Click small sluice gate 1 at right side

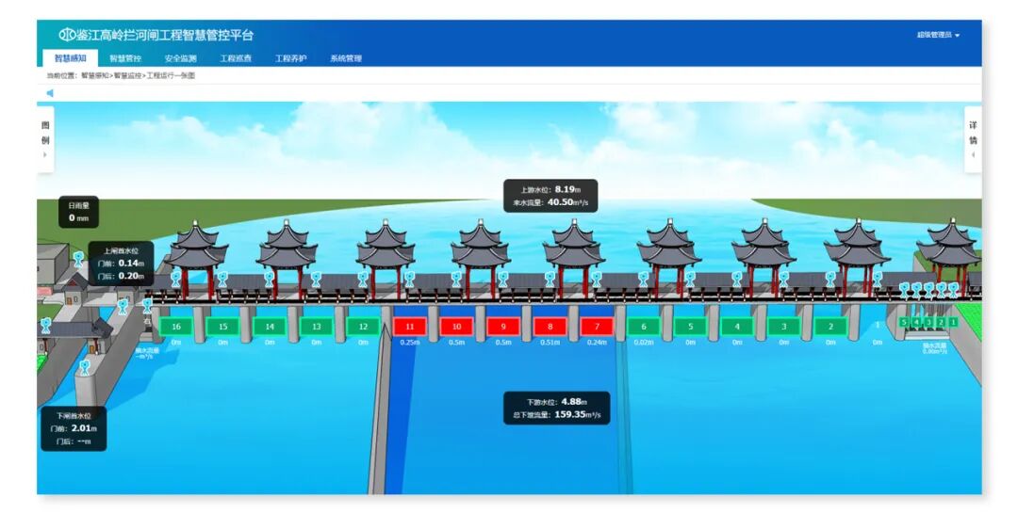click(x=953, y=322)
